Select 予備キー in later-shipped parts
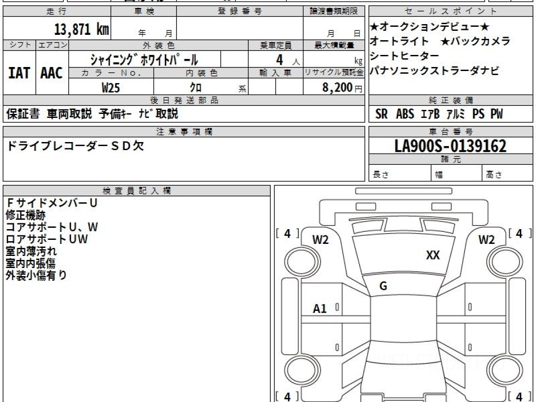Screen dimensions: 536x402 (x=115, y=114)
